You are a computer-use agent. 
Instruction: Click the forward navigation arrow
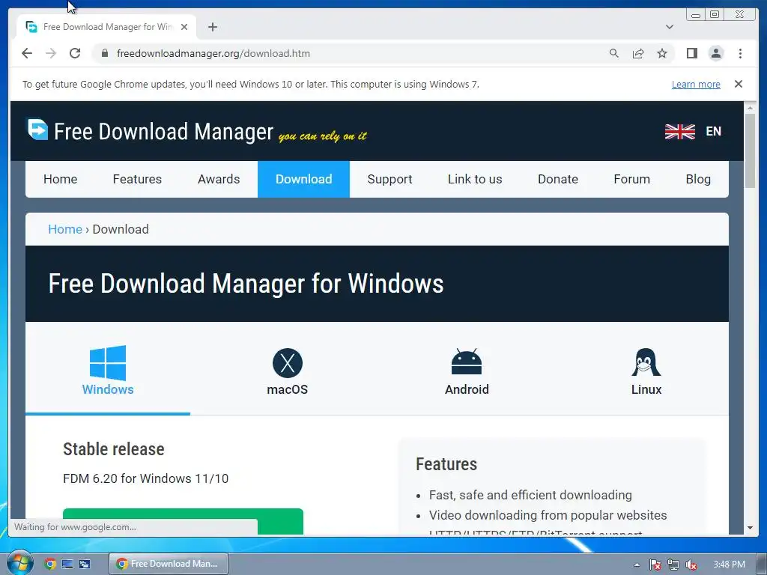coord(51,53)
